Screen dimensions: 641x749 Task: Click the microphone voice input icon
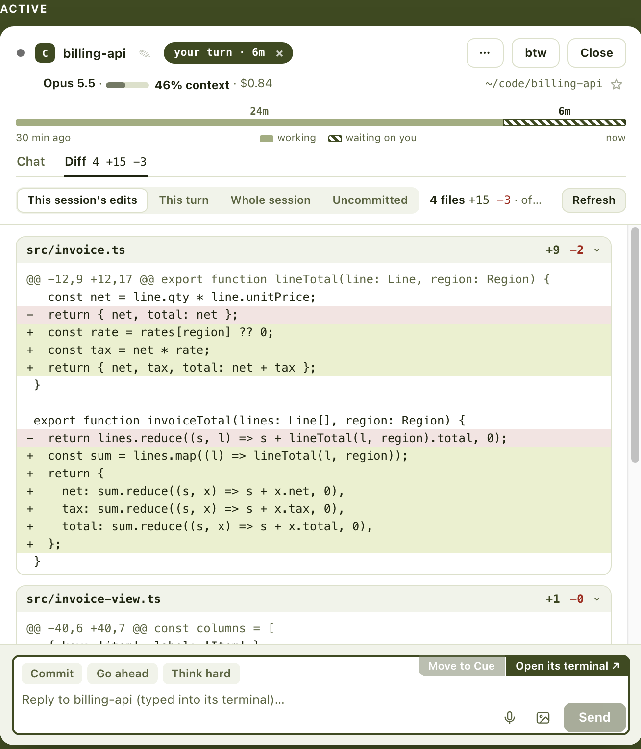510,718
